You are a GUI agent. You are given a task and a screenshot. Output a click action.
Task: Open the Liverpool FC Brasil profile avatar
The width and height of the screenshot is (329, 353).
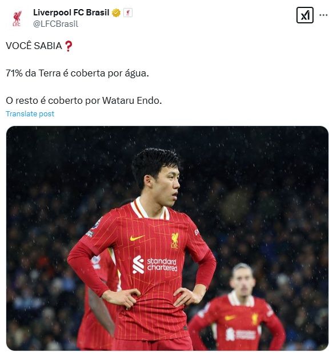point(17,18)
